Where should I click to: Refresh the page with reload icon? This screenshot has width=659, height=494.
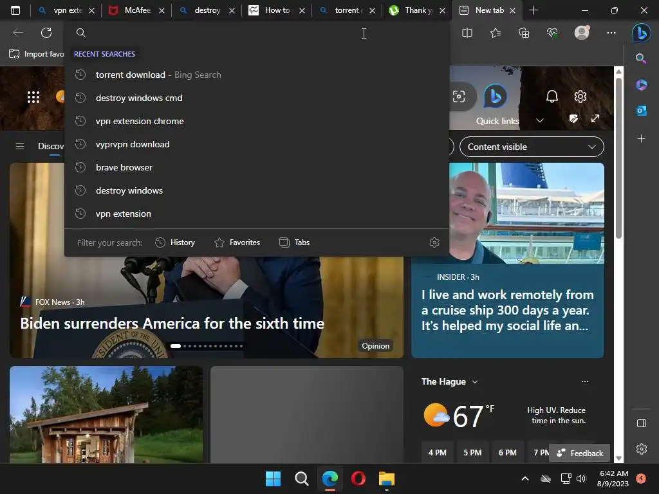[46, 33]
